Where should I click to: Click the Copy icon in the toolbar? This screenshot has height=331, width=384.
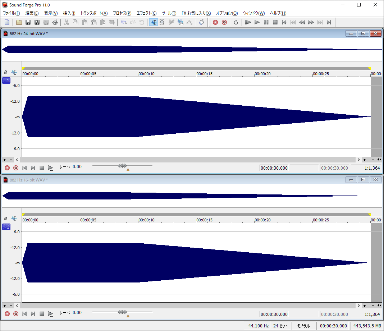76,23
